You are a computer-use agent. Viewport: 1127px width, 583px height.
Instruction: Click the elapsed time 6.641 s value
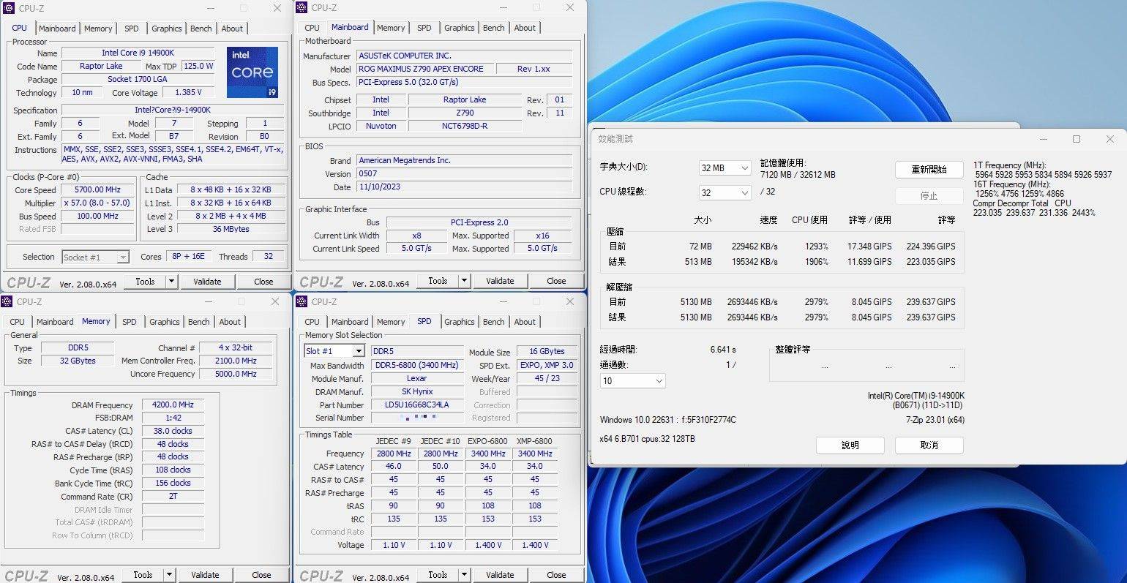(x=723, y=350)
